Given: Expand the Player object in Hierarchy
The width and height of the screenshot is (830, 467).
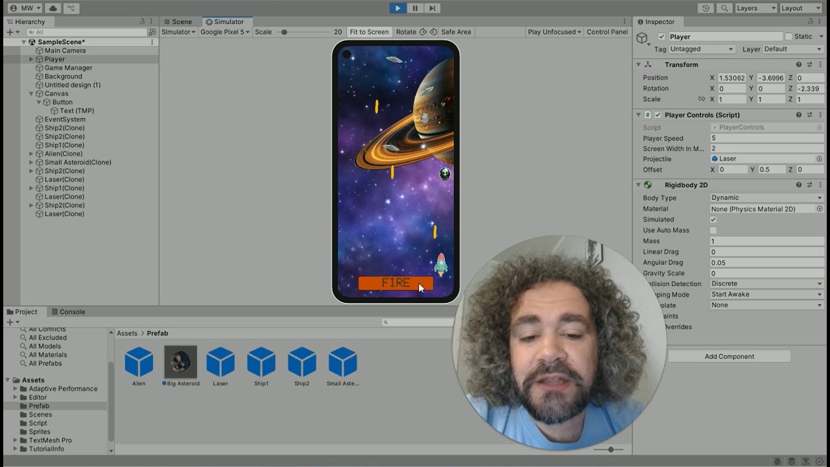Looking at the screenshot, I should pyautogui.click(x=30, y=59).
